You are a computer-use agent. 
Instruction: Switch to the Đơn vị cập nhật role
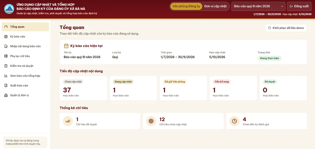pos(216,6)
